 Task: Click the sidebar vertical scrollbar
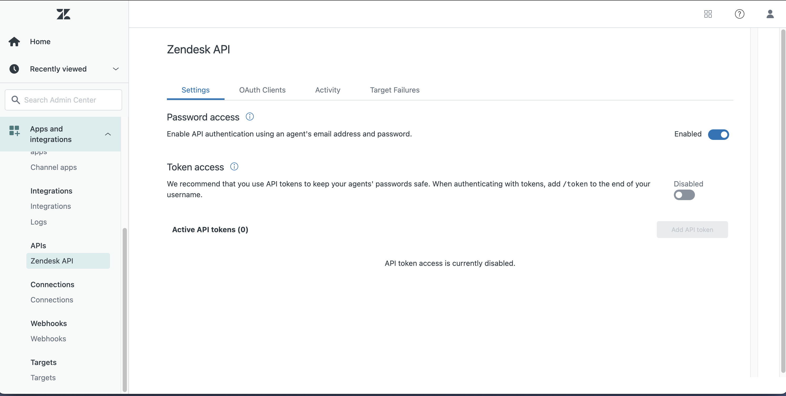tap(125, 309)
